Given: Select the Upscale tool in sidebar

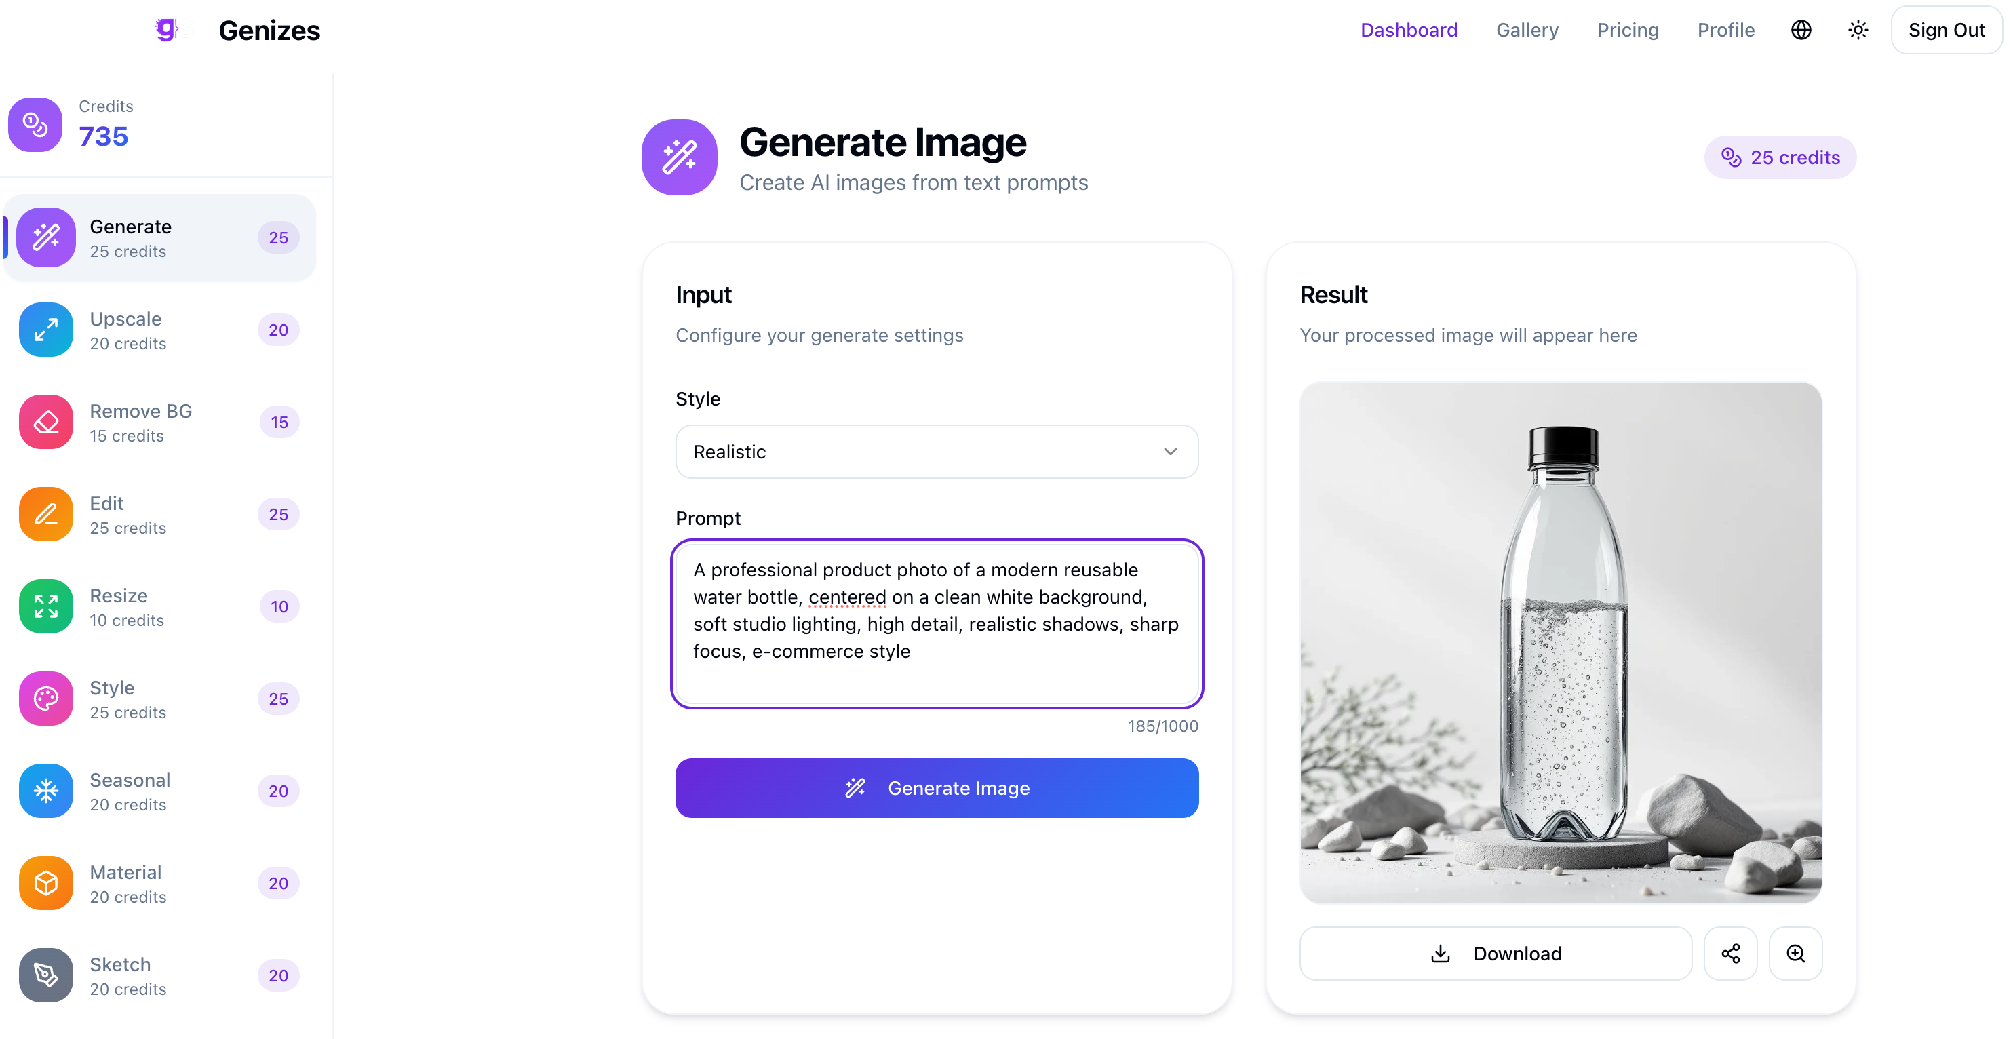Looking at the screenshot, I should (159, 330).
